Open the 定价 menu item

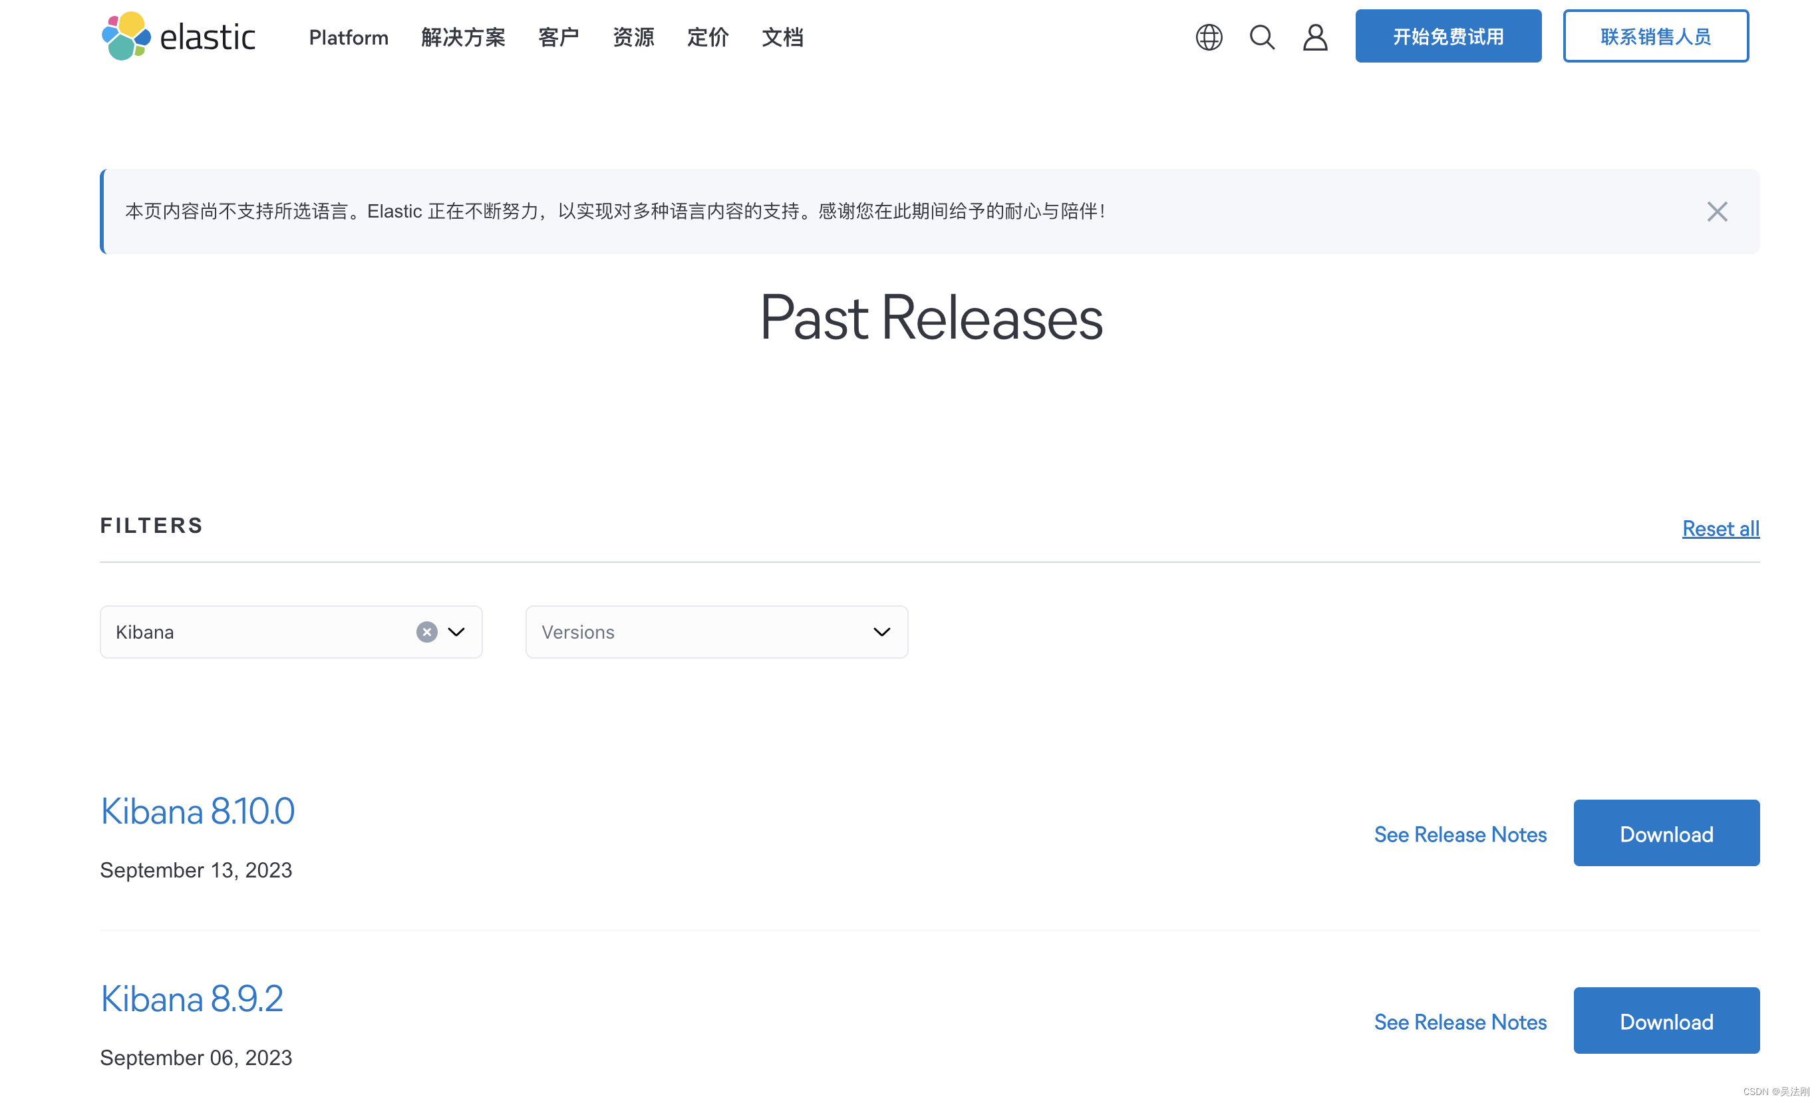coord(708,37)
